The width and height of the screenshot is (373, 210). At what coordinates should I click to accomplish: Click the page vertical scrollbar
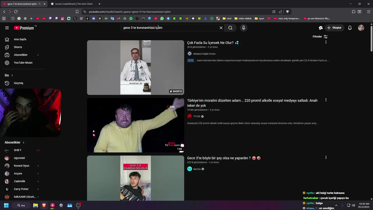coord(371,38)
